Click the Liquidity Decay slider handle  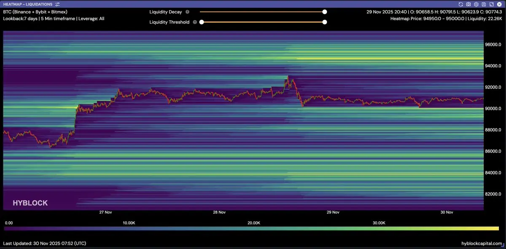click(x=325, y=12)
